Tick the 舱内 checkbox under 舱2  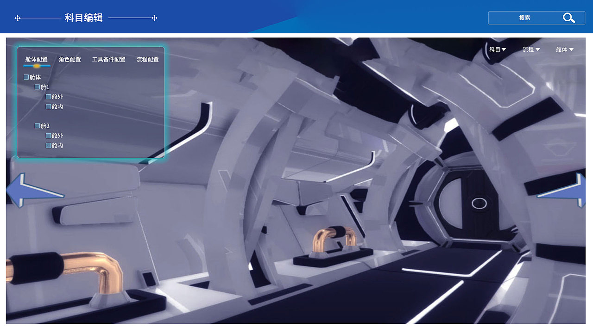pyautogui.click(x=49, y=145)
